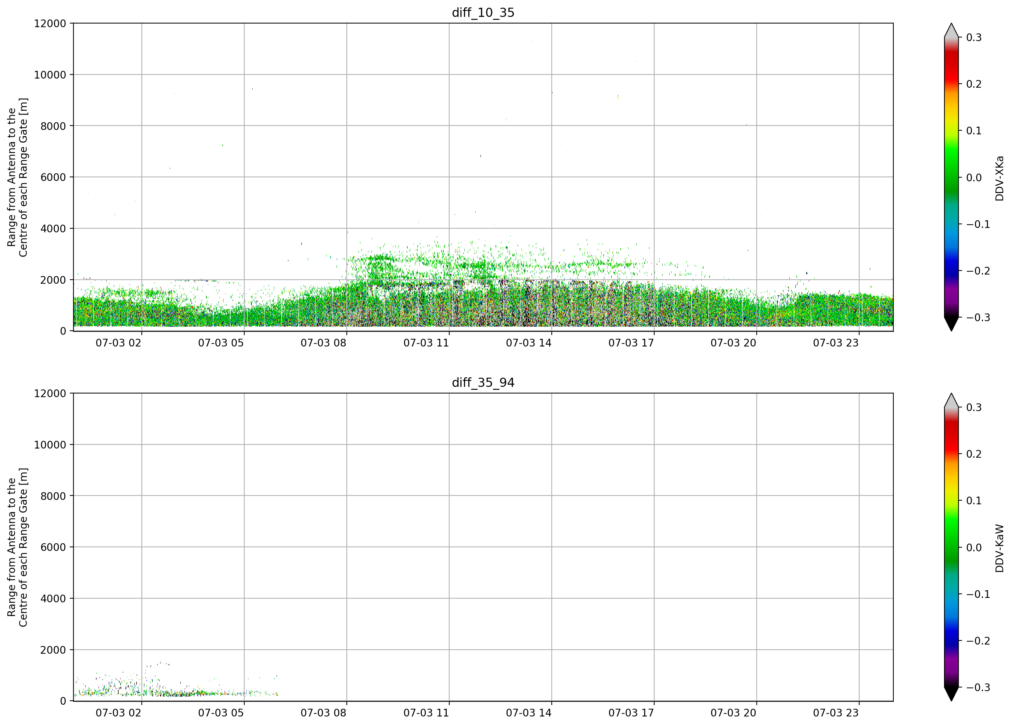Click the 0.0 tick on DDV-XKa colorbar

[x=974, y=178]
